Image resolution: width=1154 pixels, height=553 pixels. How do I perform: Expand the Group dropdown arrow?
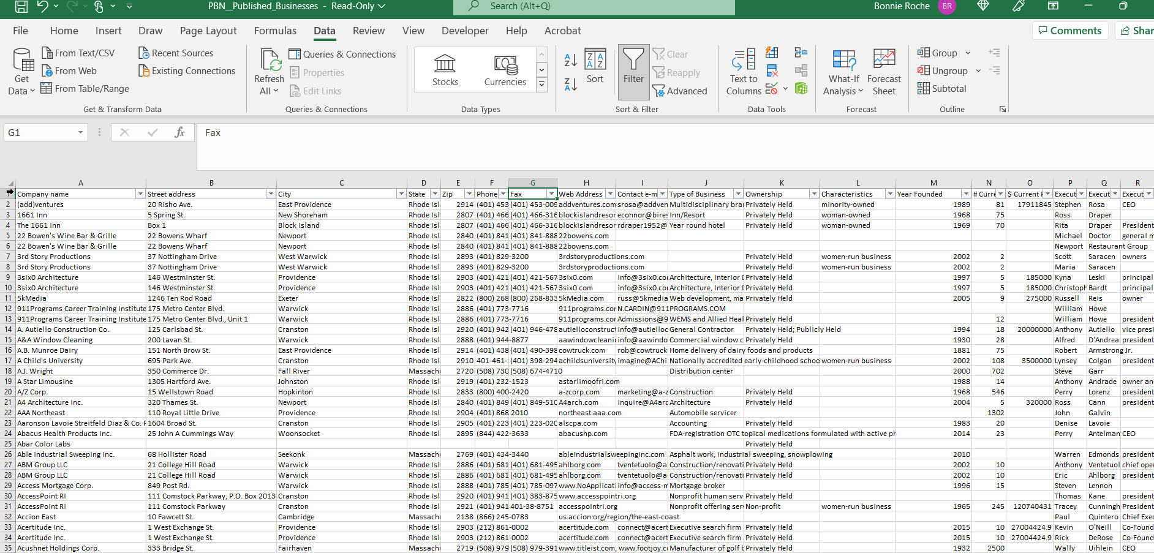pos(968,53)
